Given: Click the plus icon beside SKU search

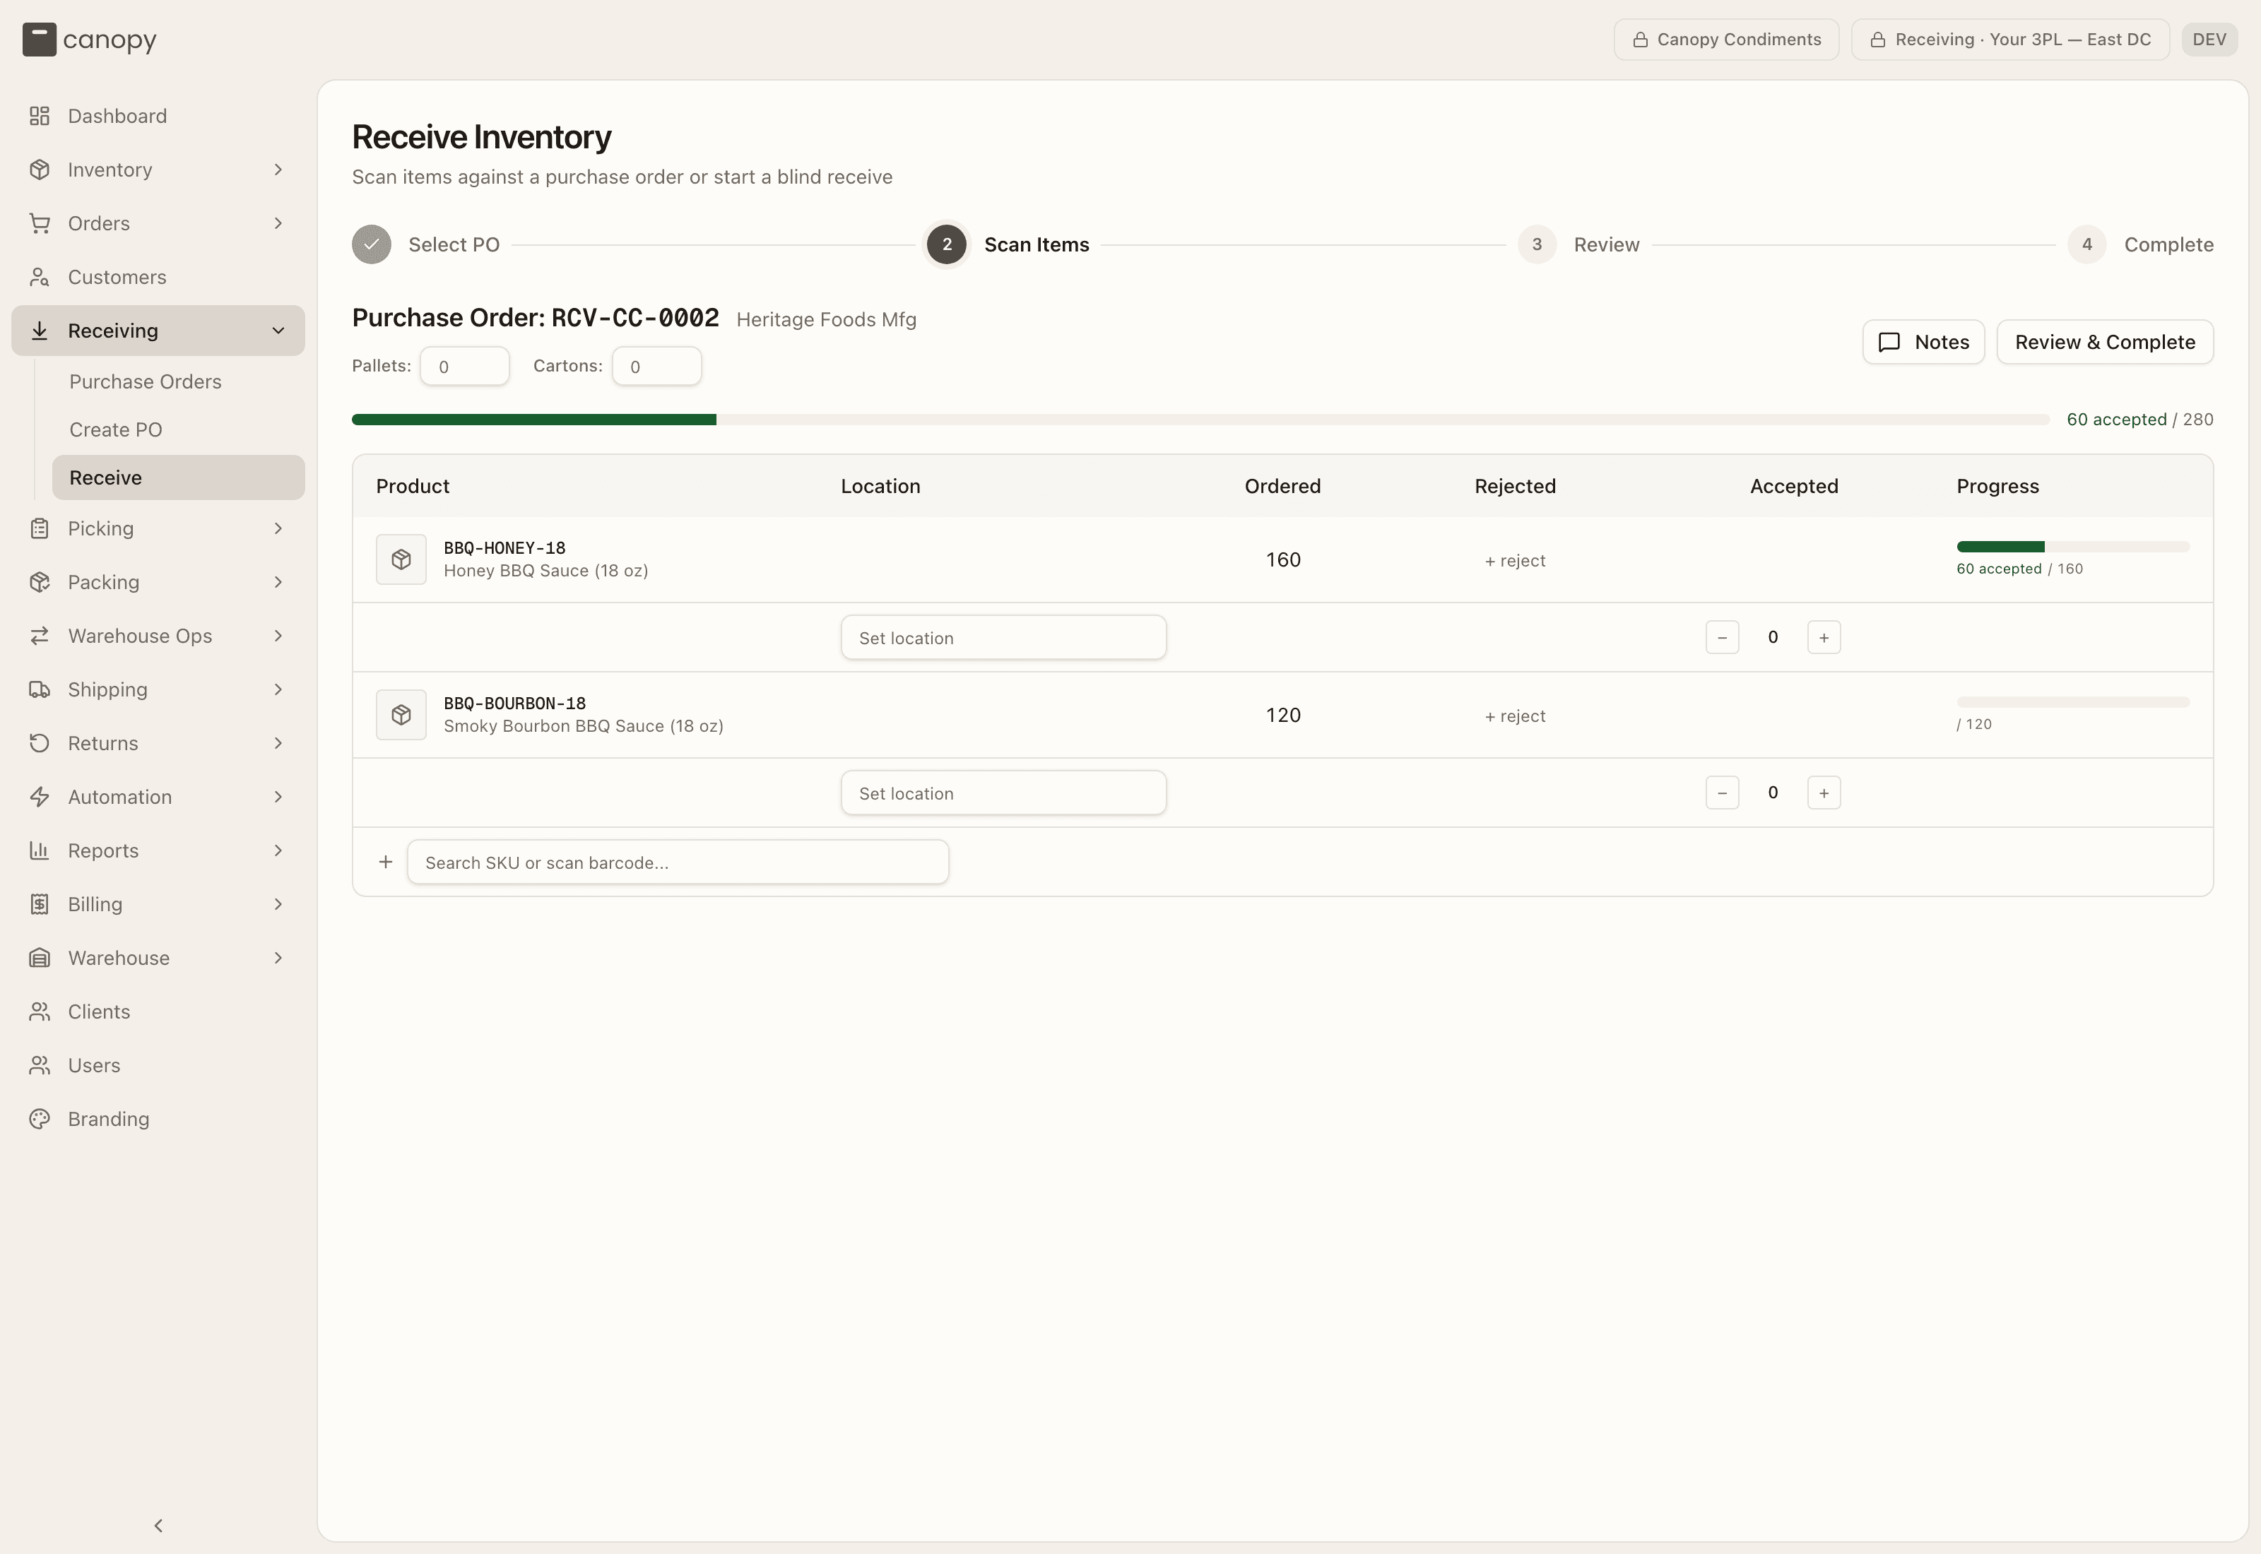Looking at the screenshot, I should point(386,862).
